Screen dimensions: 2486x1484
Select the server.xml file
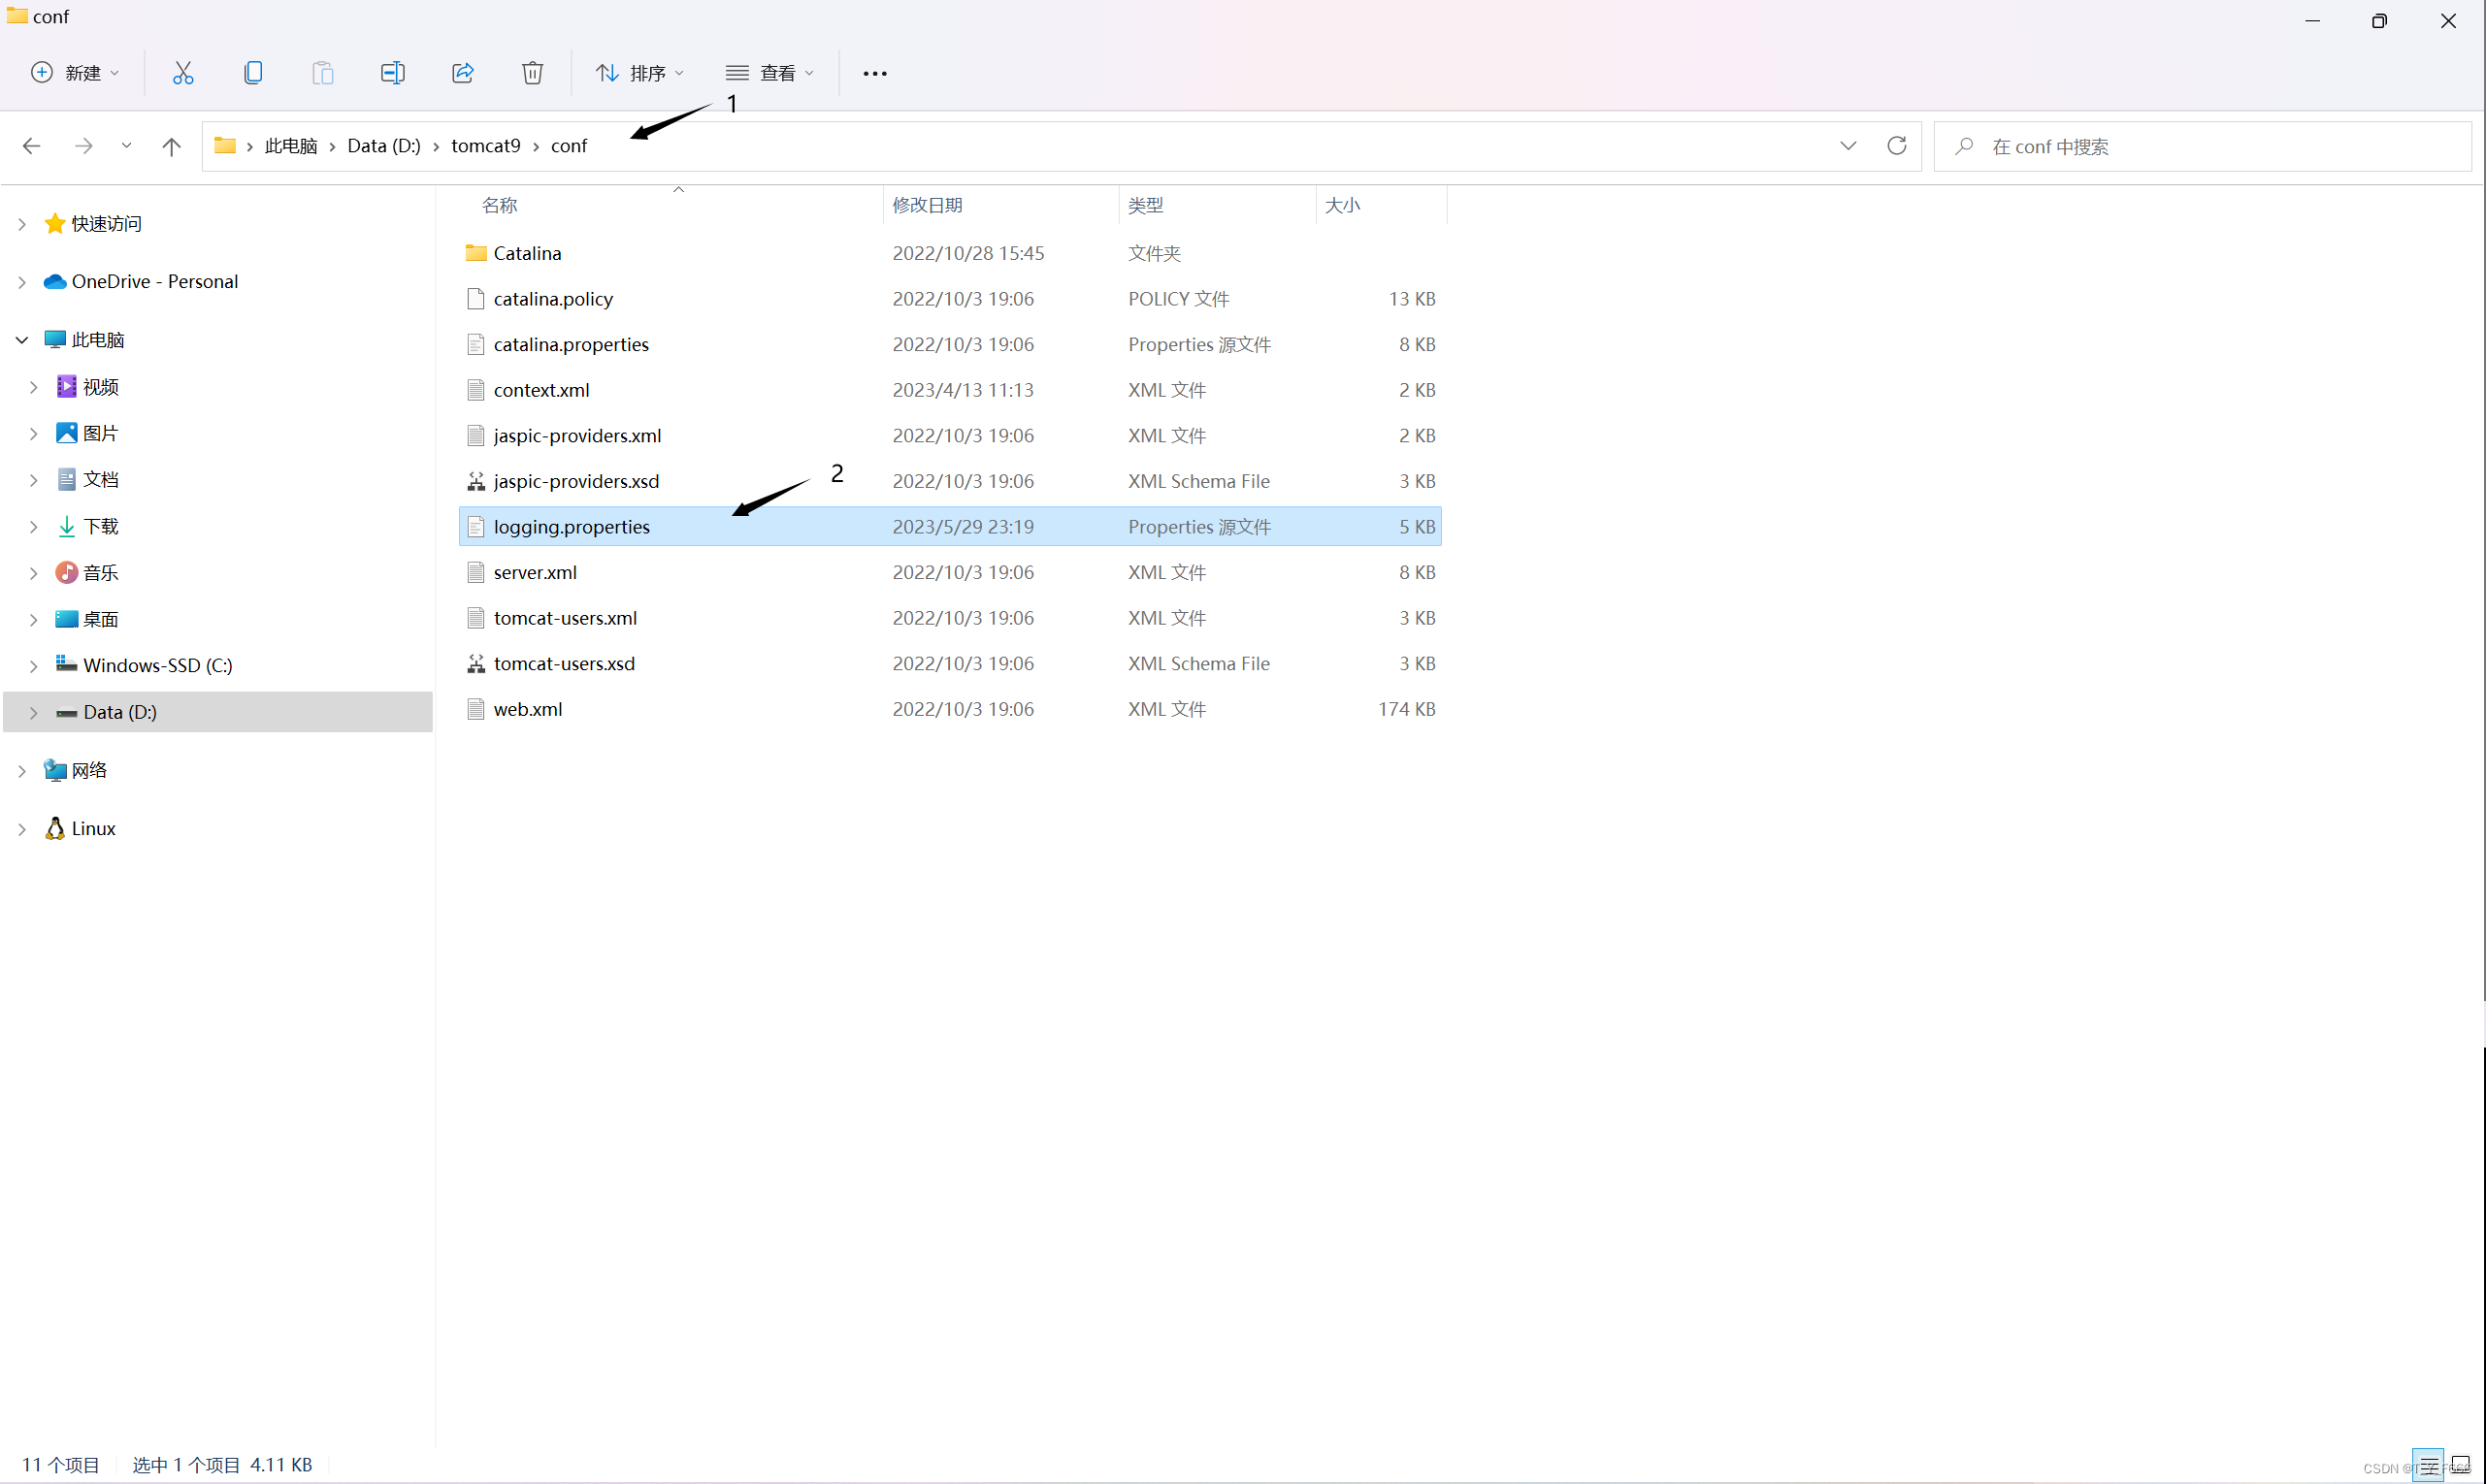(x=950, y=572)
